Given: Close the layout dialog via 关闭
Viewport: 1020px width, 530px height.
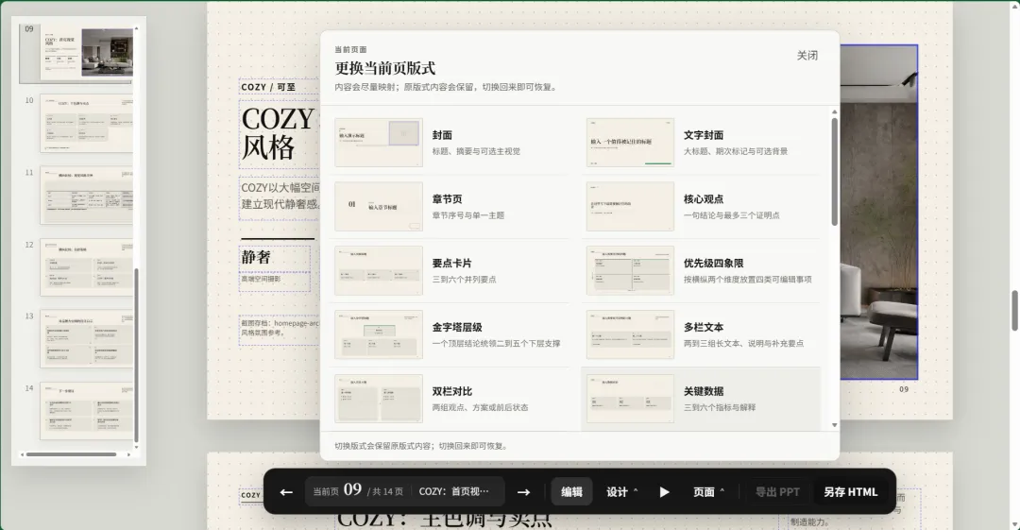Looking at the screenshot, I should point(807,56).
